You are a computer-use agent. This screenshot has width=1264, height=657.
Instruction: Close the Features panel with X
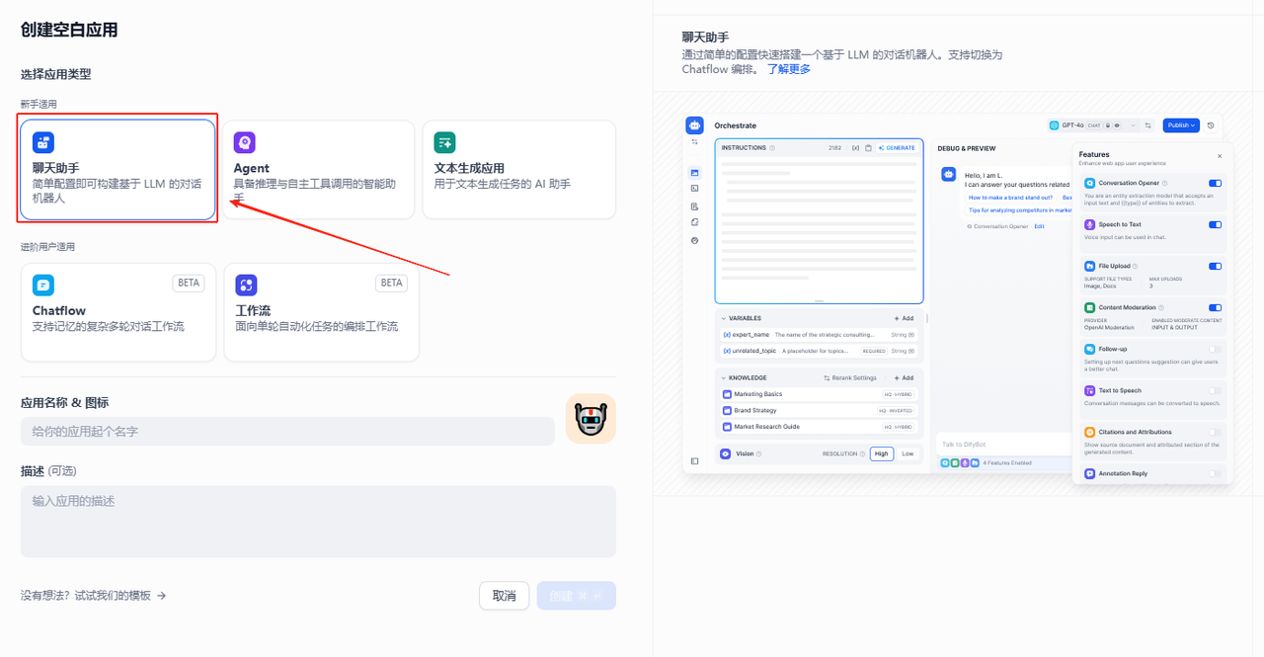(1220, 156)
